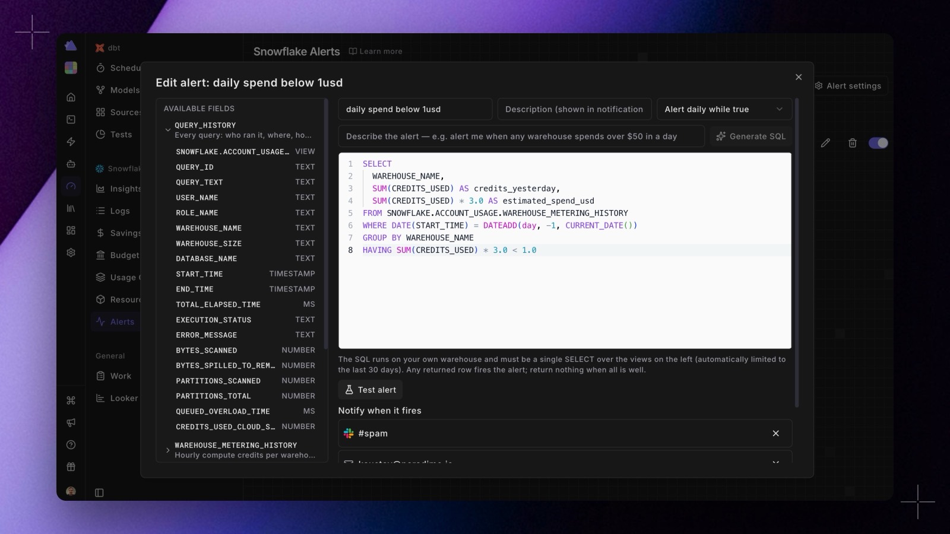Expand the WAREHOUSE_METERING_HISTORY field group

pos(168,450)
